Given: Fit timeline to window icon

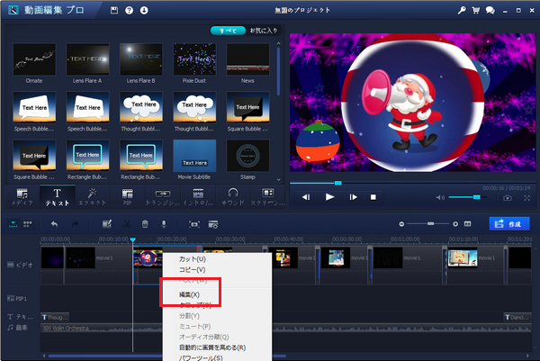Looking at the screenshot, I should click(467, 224).
